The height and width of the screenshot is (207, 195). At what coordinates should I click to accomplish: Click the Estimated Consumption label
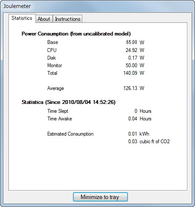click(70, 134)
